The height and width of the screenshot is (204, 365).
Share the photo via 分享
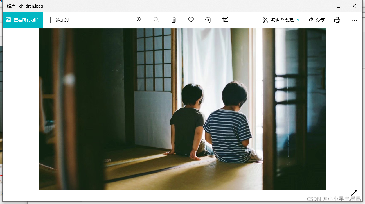click(x=316, y=20)
